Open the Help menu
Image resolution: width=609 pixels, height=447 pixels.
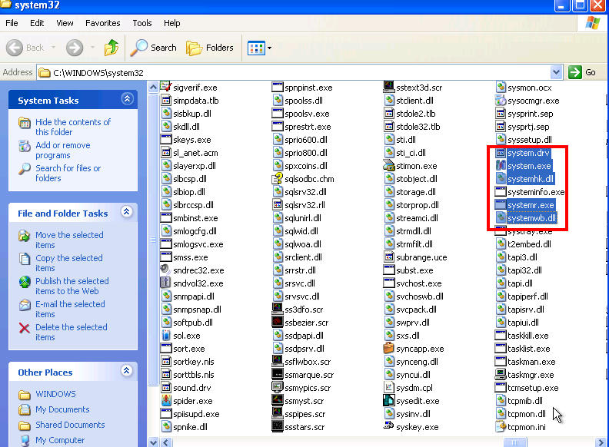click(x=171, y=23)
